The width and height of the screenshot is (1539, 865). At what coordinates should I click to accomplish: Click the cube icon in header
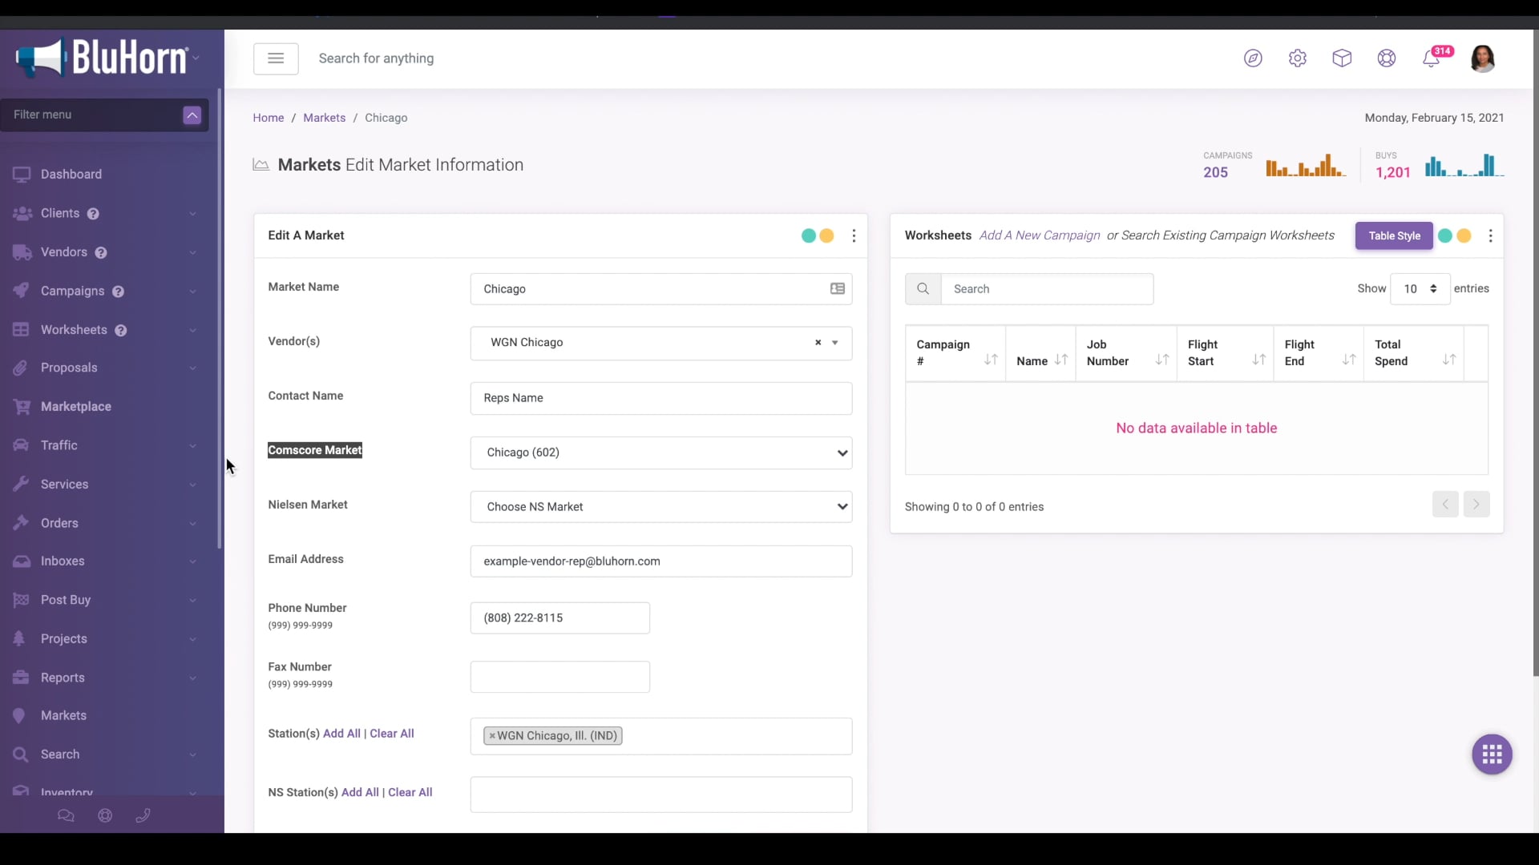point(1342,58)
